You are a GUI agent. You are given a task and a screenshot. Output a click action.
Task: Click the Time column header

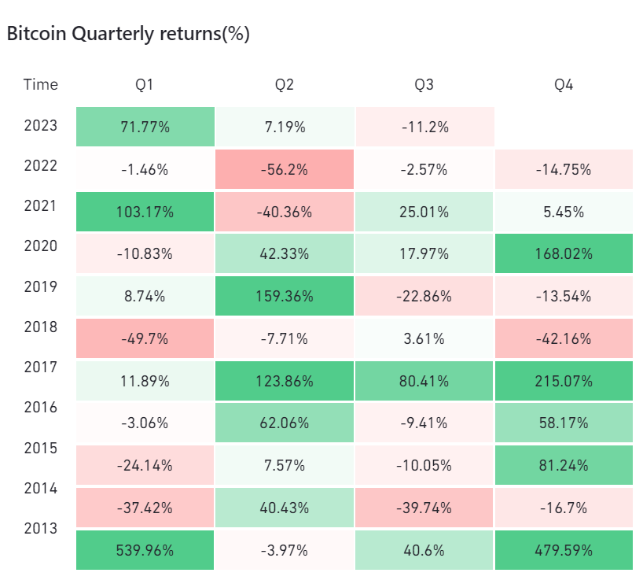tap(41, 84)
